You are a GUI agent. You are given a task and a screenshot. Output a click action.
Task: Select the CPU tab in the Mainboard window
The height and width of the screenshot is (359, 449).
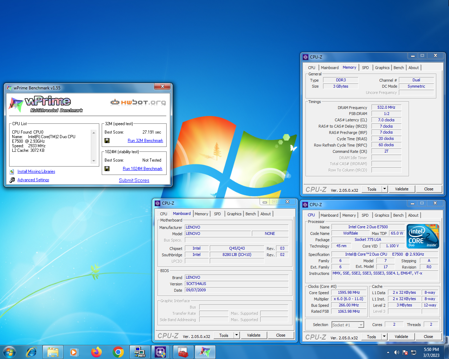pos(163,214)
